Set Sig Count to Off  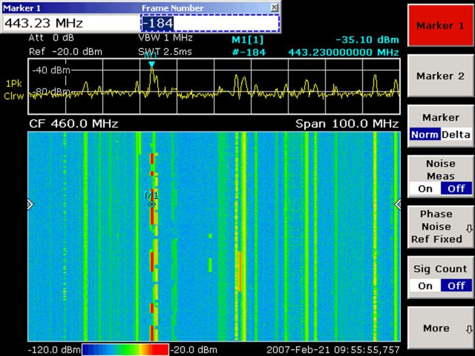click(456, 285)
